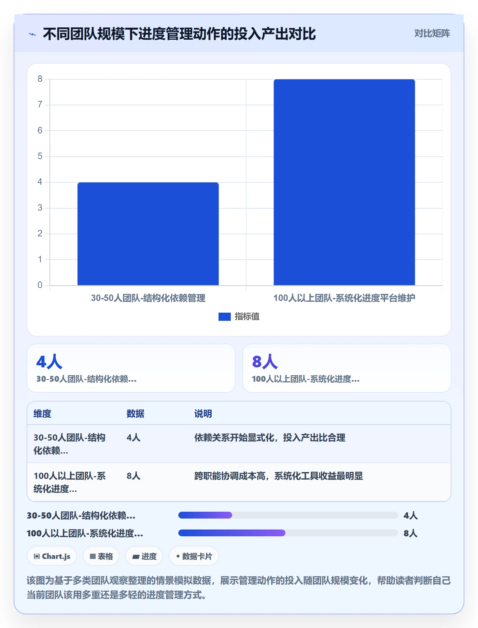This screenshot has height=628, width=478.
Task: Click the 8人 value beside the progress bar
Action: (410, 533)
